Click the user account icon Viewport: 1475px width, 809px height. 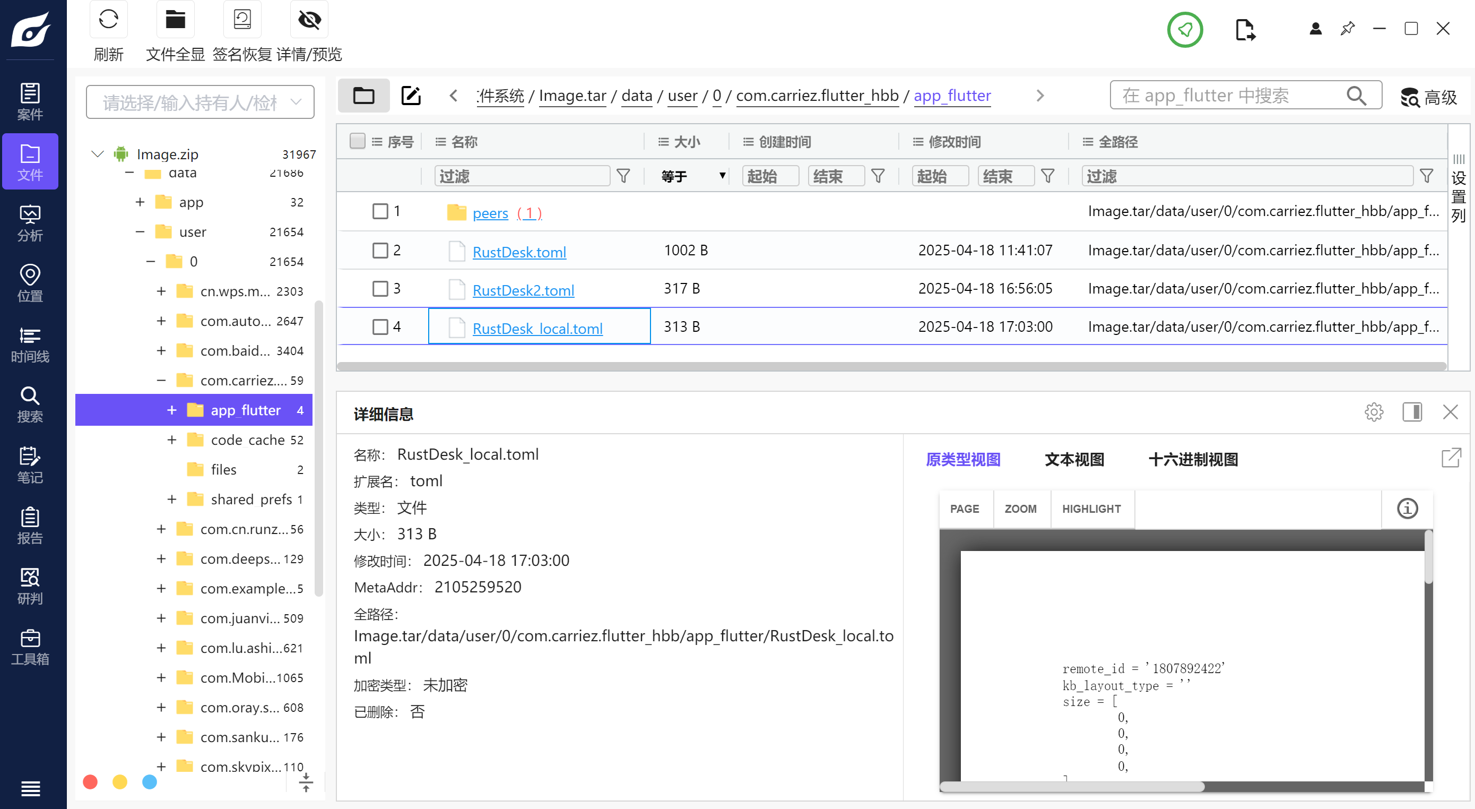[1315, 29]
